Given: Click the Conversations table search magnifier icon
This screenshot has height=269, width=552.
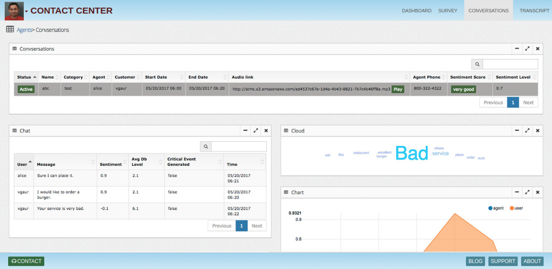Looking at the screenshot, I should pyautogui.click(x=477, y=64).
